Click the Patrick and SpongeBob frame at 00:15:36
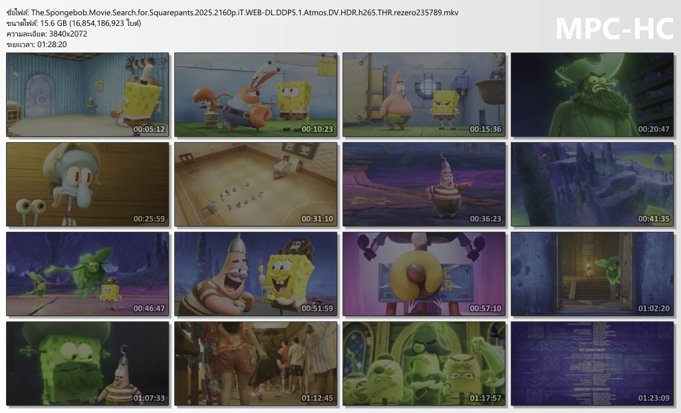681x413 pixels. tap(424, 94)
